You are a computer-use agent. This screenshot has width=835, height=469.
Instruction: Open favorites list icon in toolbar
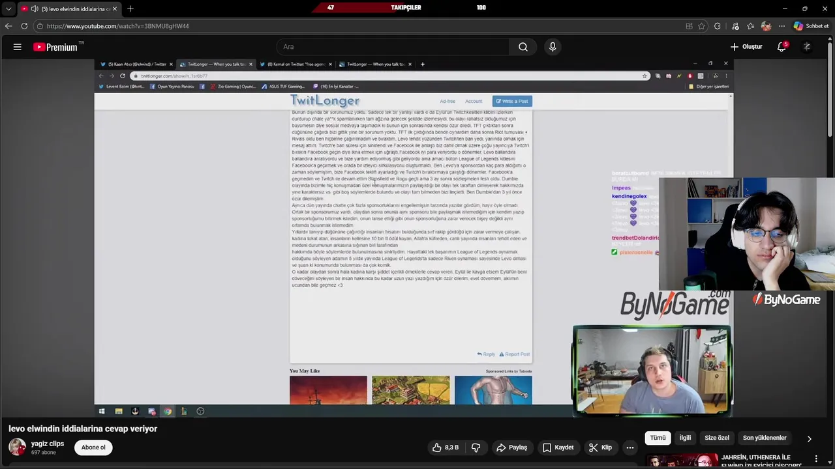pos(750,26)
